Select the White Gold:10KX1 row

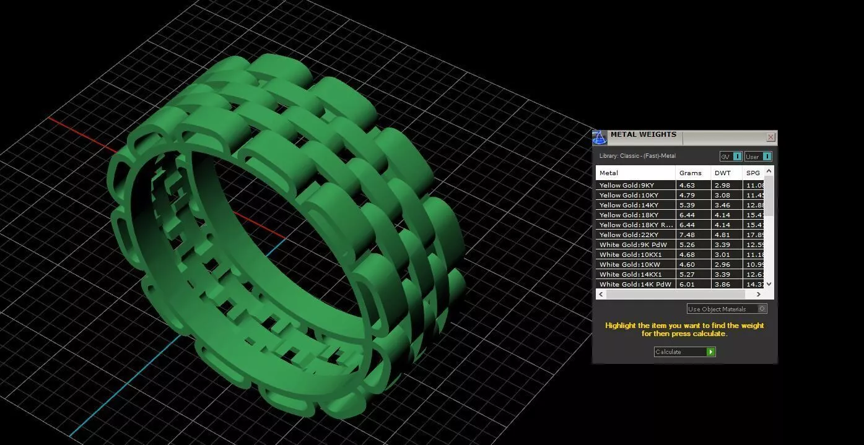[680, 254]
